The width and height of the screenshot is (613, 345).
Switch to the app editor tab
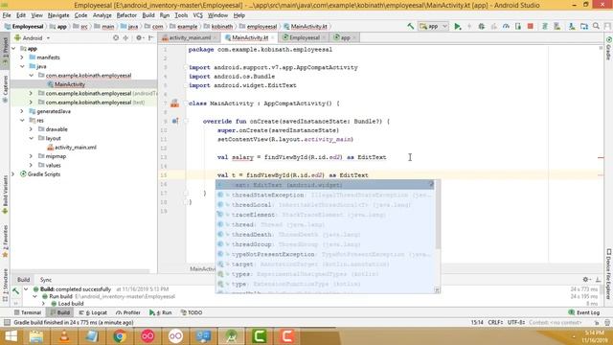(x=345, y=37)
